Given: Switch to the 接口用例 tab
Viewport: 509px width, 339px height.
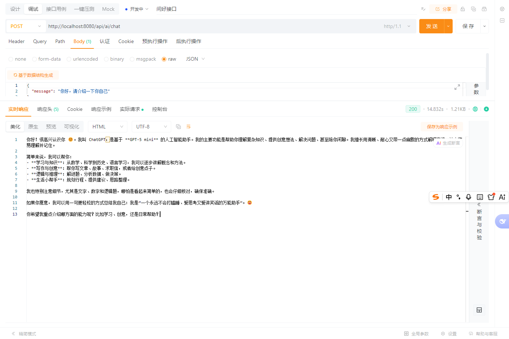Looking at the screenshot, I should click(56, 9).
